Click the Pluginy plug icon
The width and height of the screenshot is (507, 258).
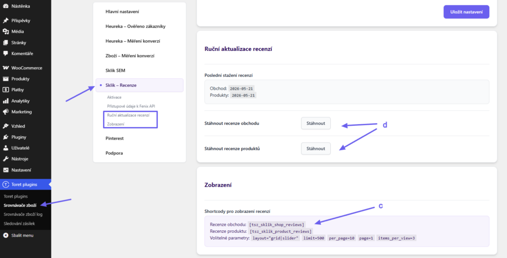pyautogui.click(x=5, y=137)
